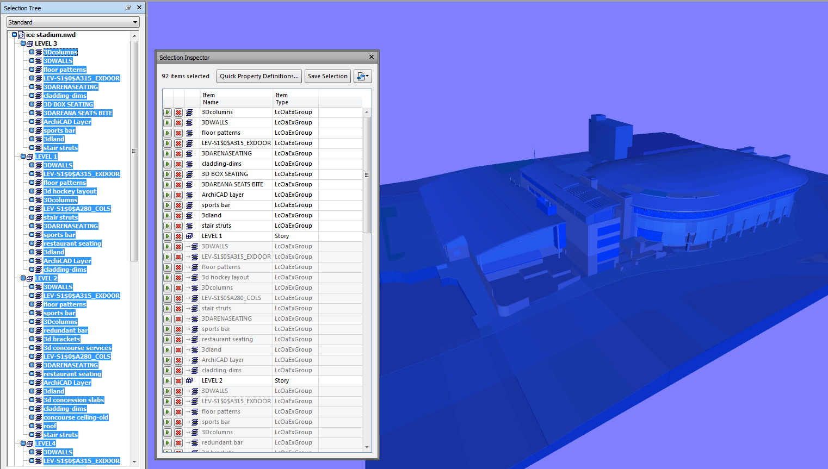Click the Selection Inspector vertical scrollbar thumb
The image size is (828, 469).
[x=367, y=174]
